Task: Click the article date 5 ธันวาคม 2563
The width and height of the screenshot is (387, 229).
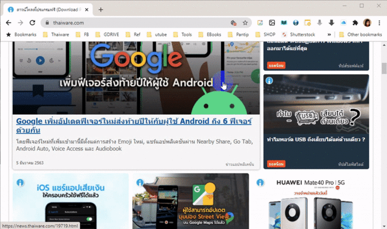Action: click(x=30, y=163)
